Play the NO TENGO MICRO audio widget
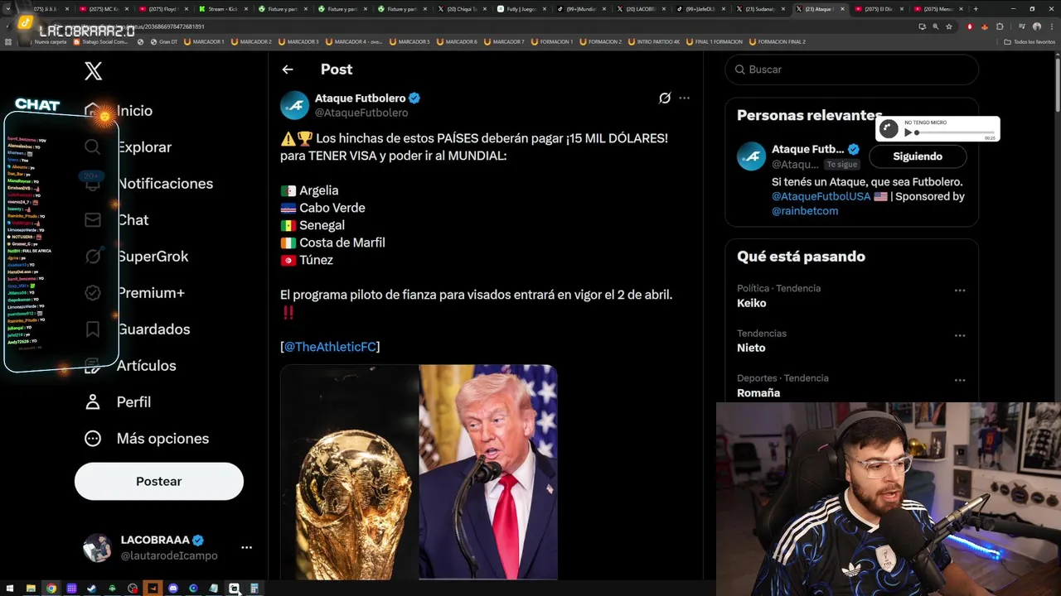 coord(908,132)
